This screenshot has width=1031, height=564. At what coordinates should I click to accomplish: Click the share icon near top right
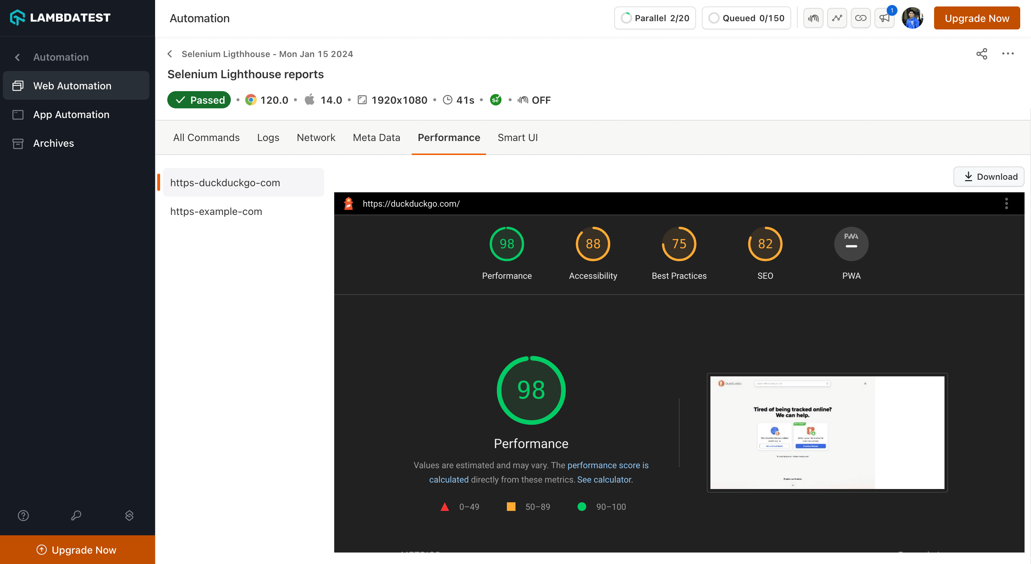tap(981, 53)
